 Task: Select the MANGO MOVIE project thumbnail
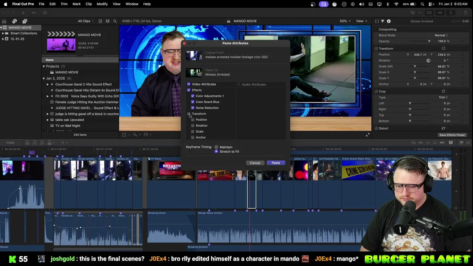pos(61,41)
